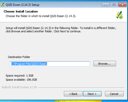128x102 pixels.
Task: Cancel the QGIS installation
Action: pos(114,94)
